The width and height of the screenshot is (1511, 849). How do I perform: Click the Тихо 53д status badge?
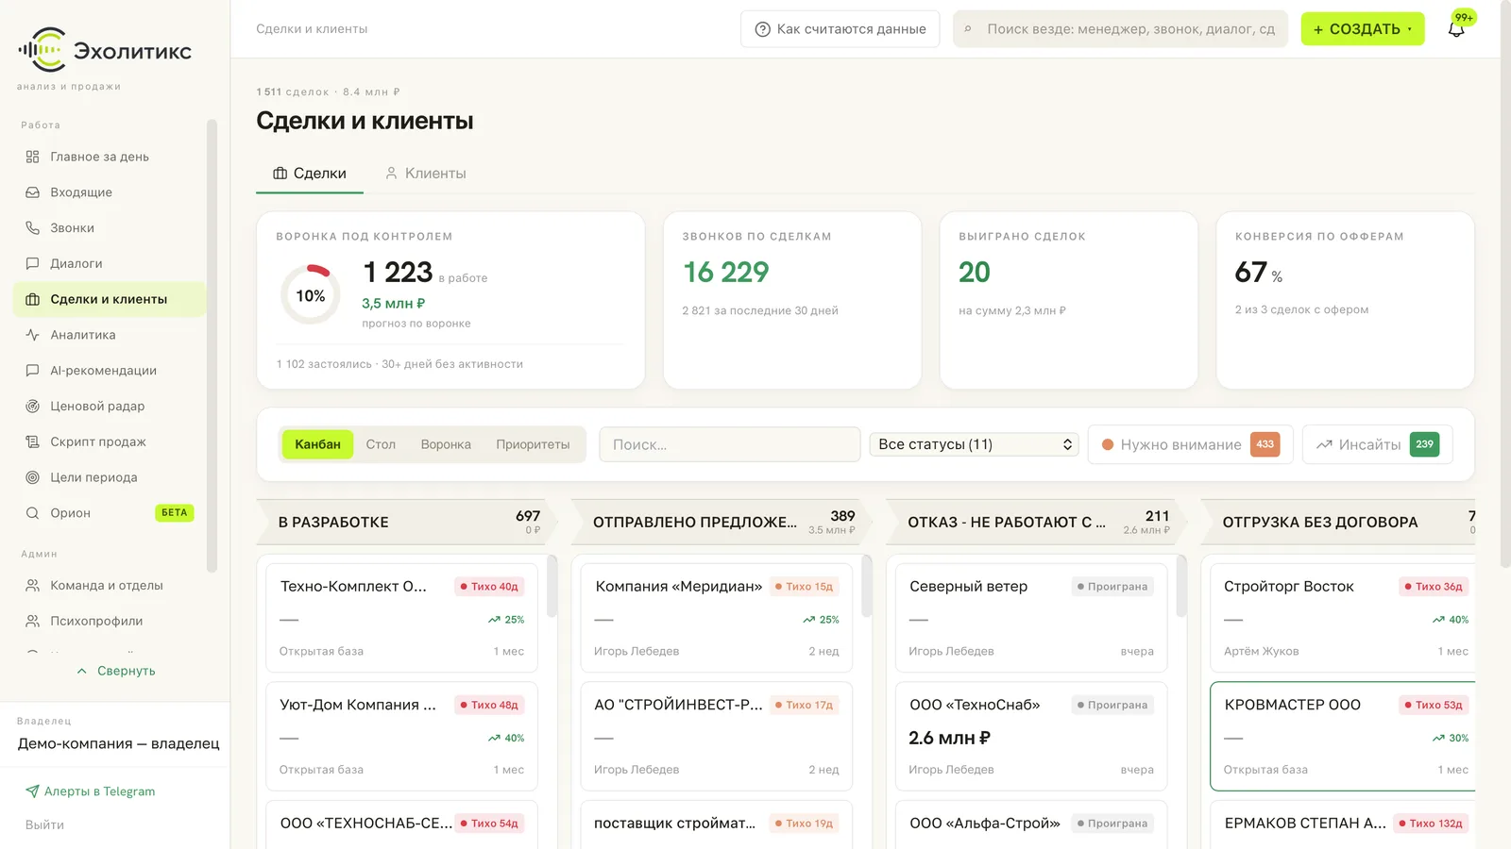pos(1434,705)
